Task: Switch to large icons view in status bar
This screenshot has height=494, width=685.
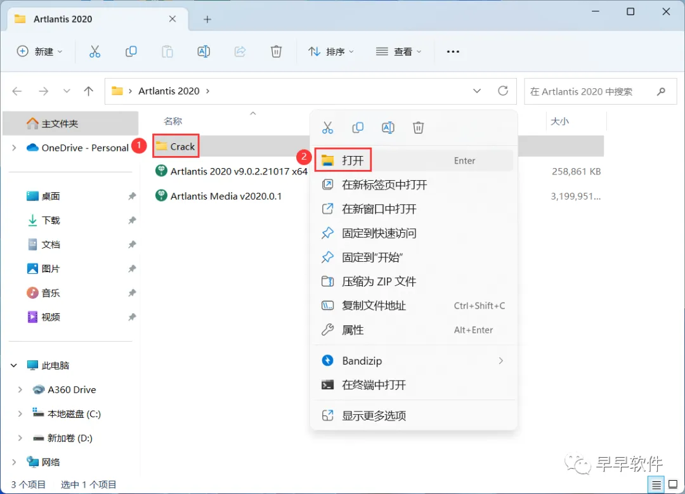Action: tap(673, 484)
